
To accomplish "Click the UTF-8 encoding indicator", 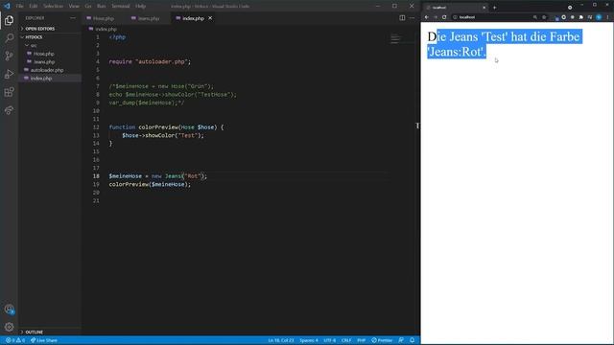I will (330, 340).
